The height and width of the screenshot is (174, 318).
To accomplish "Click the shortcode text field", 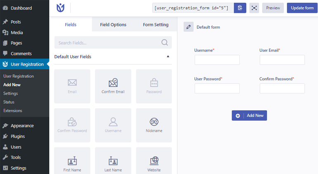I will click(x=193, y=8).
